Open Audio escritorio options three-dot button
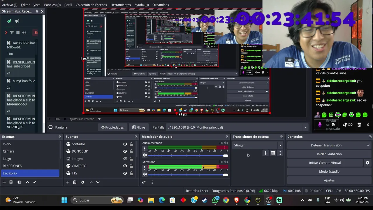Screen dimensions: 373x210 145,148
